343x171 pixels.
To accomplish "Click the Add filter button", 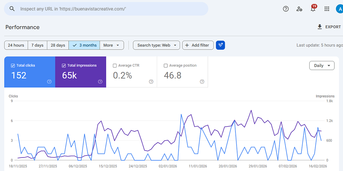I will 198,45.
